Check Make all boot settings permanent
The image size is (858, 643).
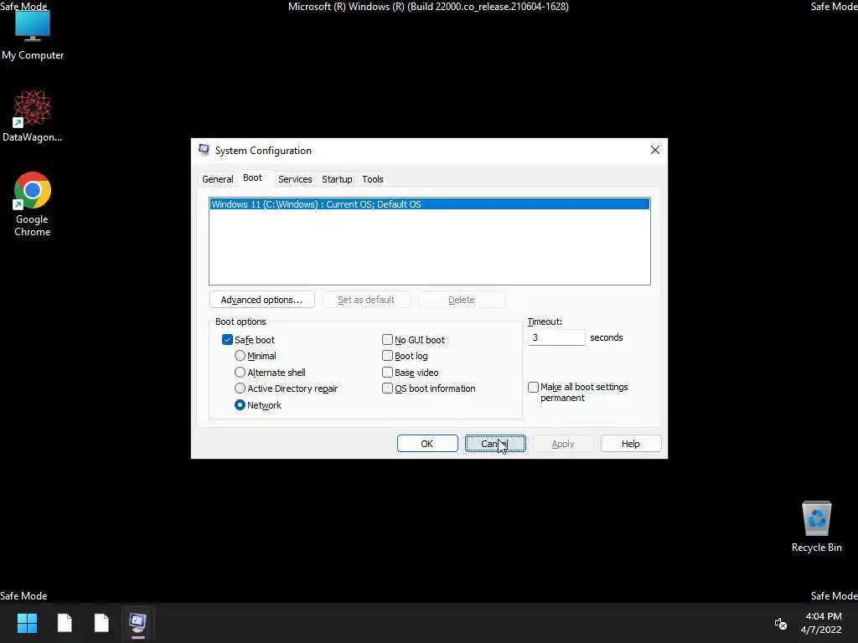point(533,387)
